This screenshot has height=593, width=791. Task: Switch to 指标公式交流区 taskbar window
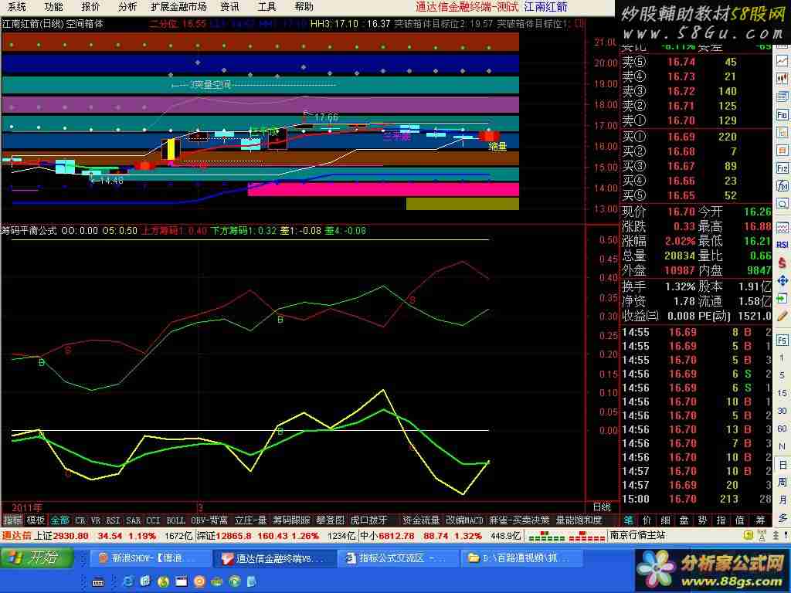click(x=397, y=558)
